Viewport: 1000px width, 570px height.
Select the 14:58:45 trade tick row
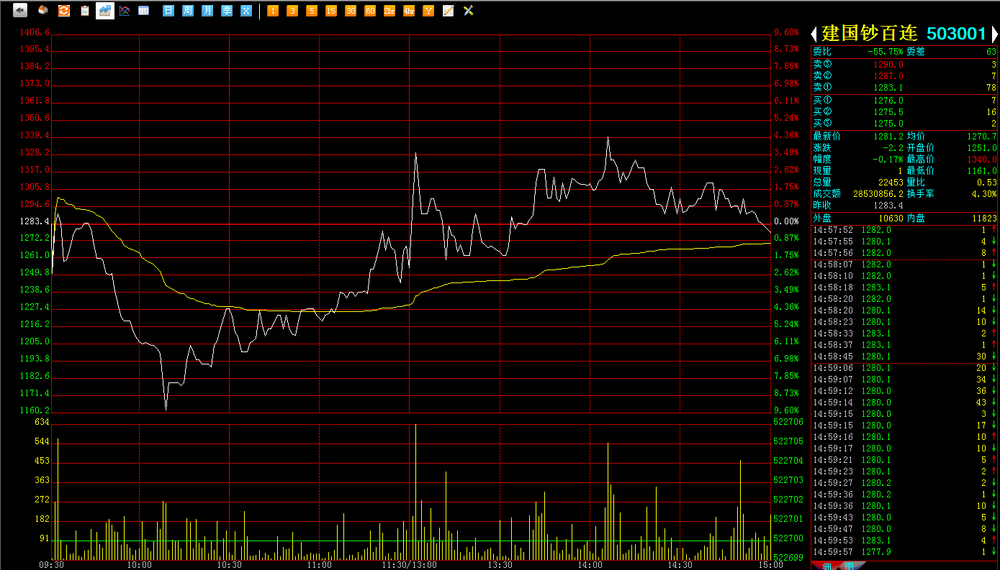[x=905, y=357]
